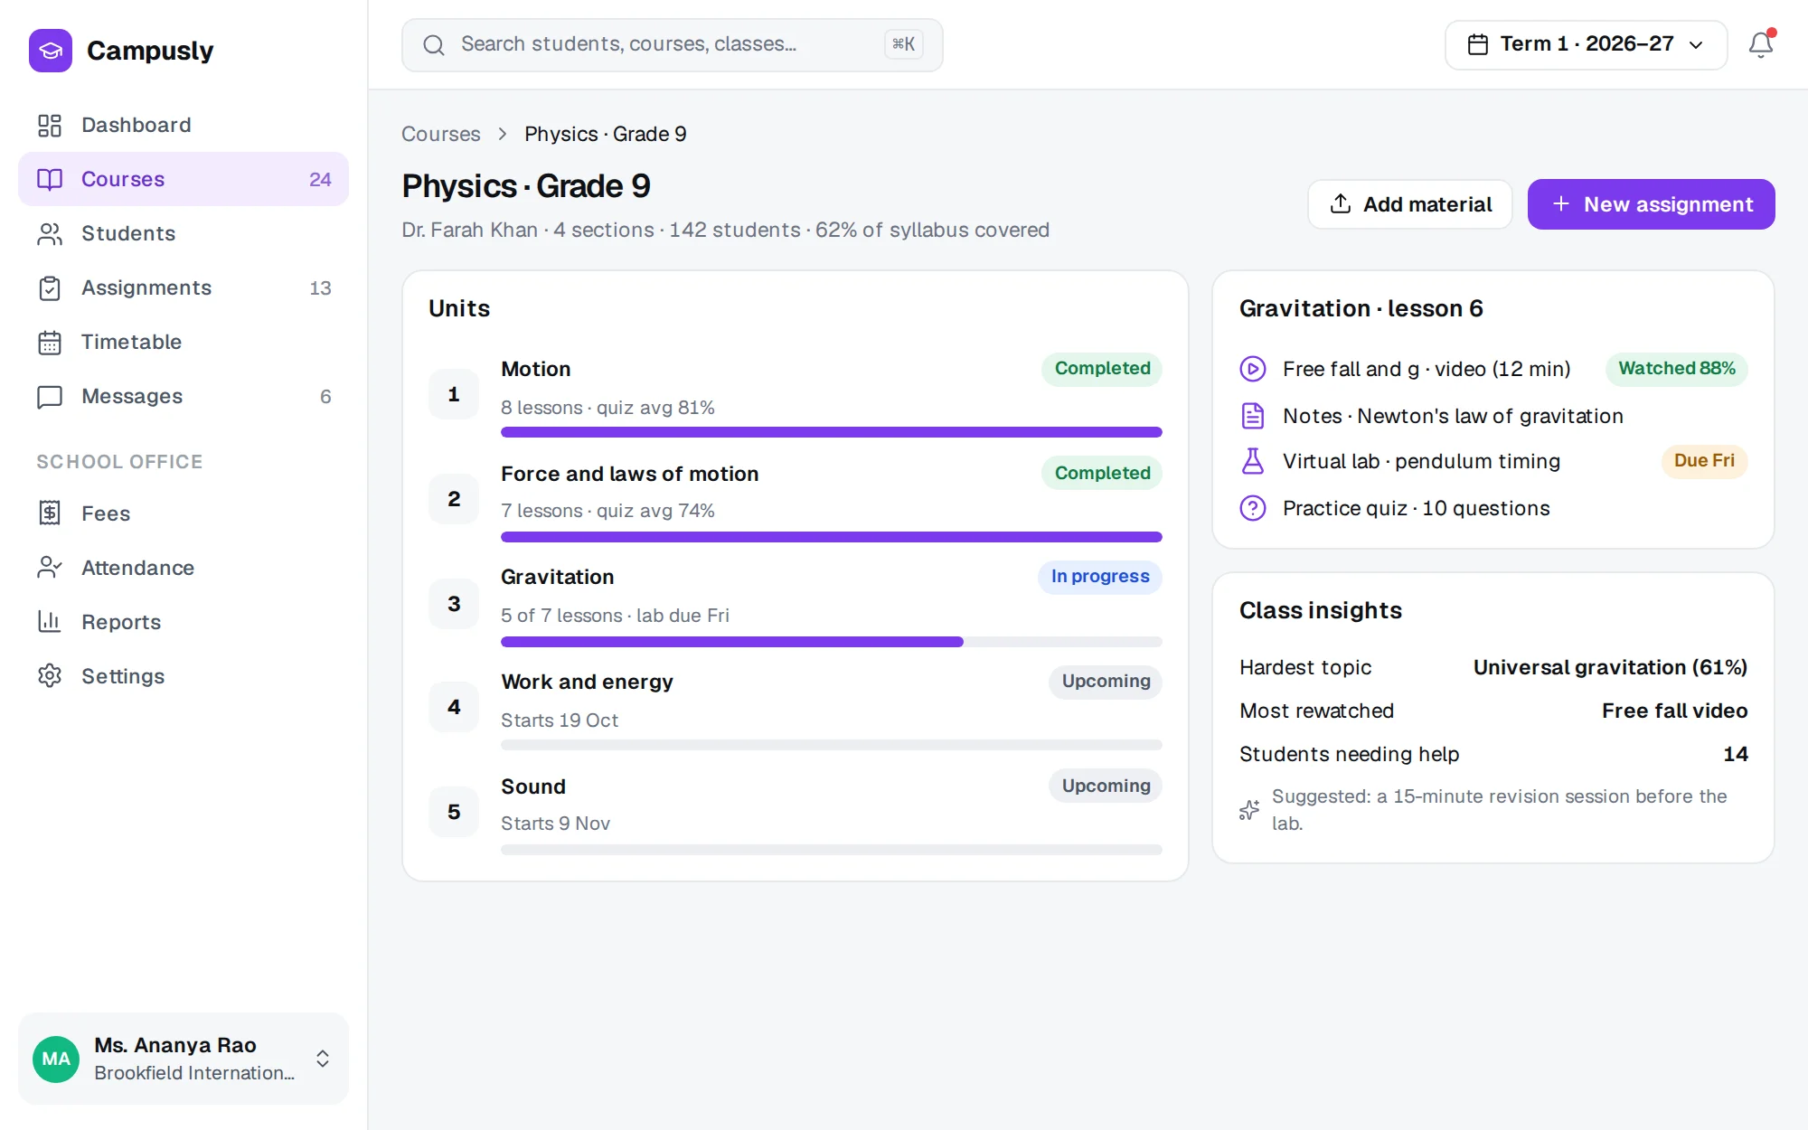Viewport: 1808px width, 1130px height.
Task: Open Attendance in the sidebar
Action: point(184,568)
